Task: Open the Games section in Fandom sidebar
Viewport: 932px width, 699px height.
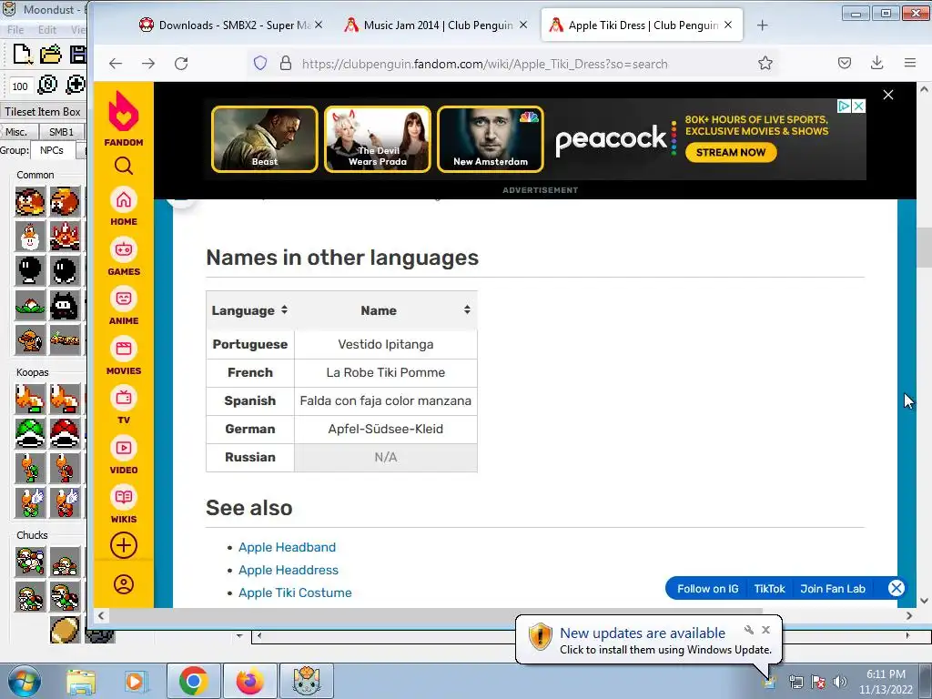Action: click(124, 257)
